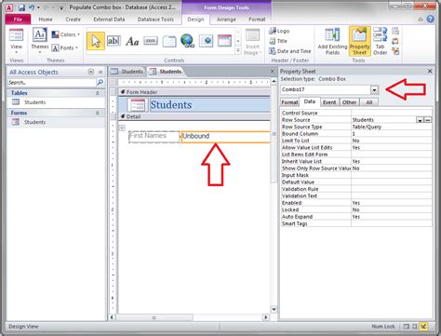Select the Hyperlink globe control tool
This screenshot has width=441, height=336.
tap(188, 41)
